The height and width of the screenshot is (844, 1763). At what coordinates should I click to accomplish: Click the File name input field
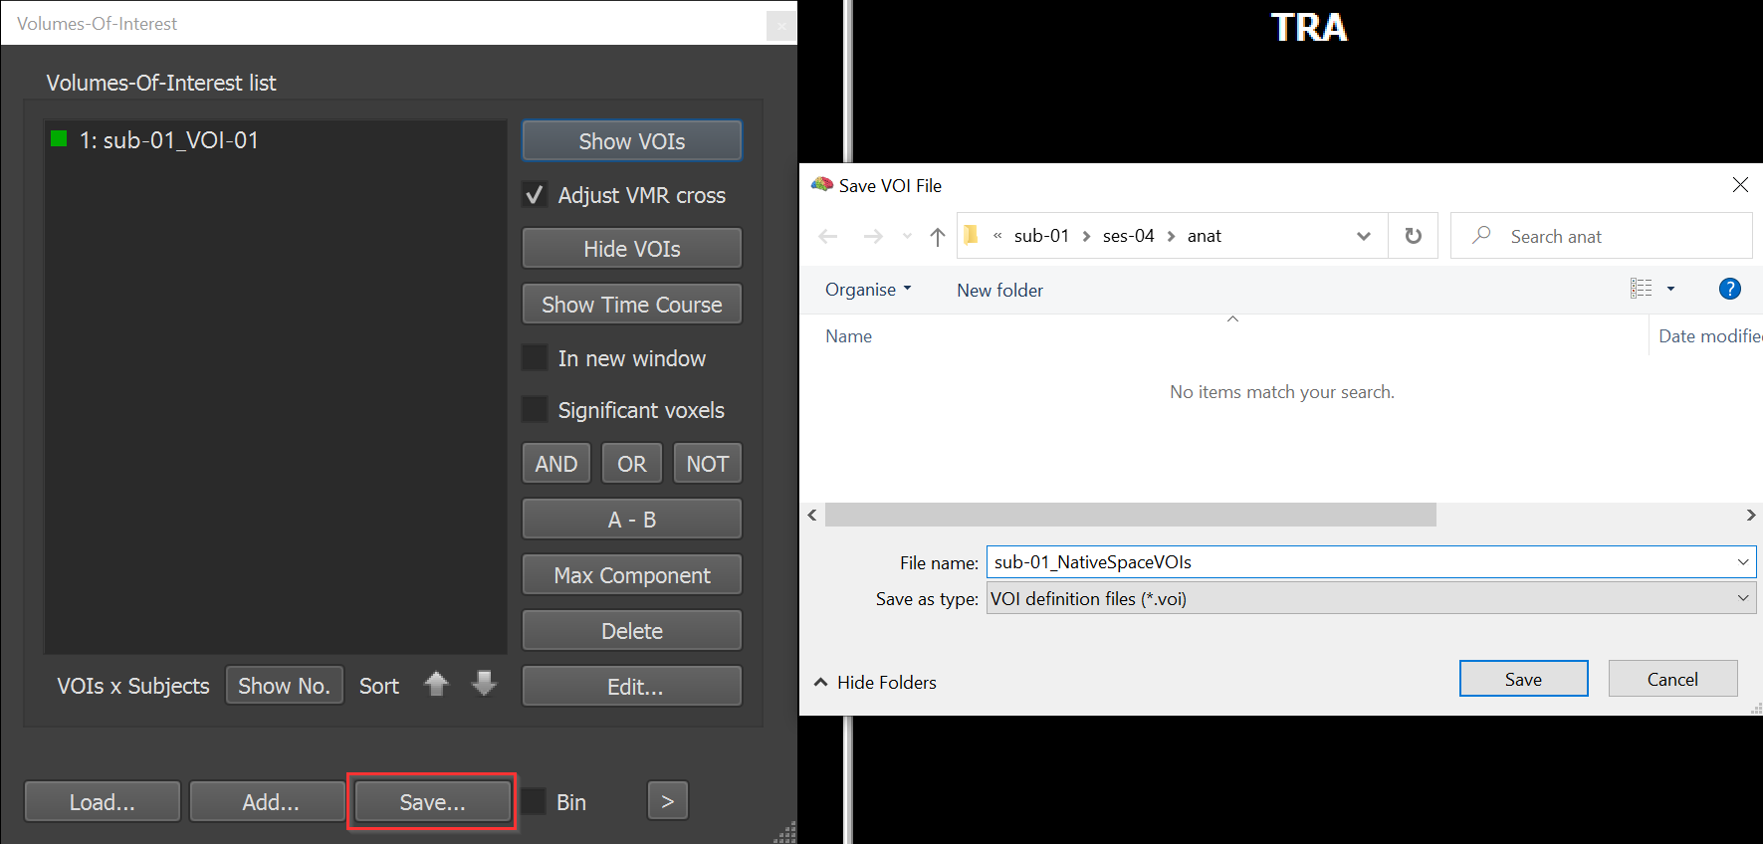tap(1359, 561)
